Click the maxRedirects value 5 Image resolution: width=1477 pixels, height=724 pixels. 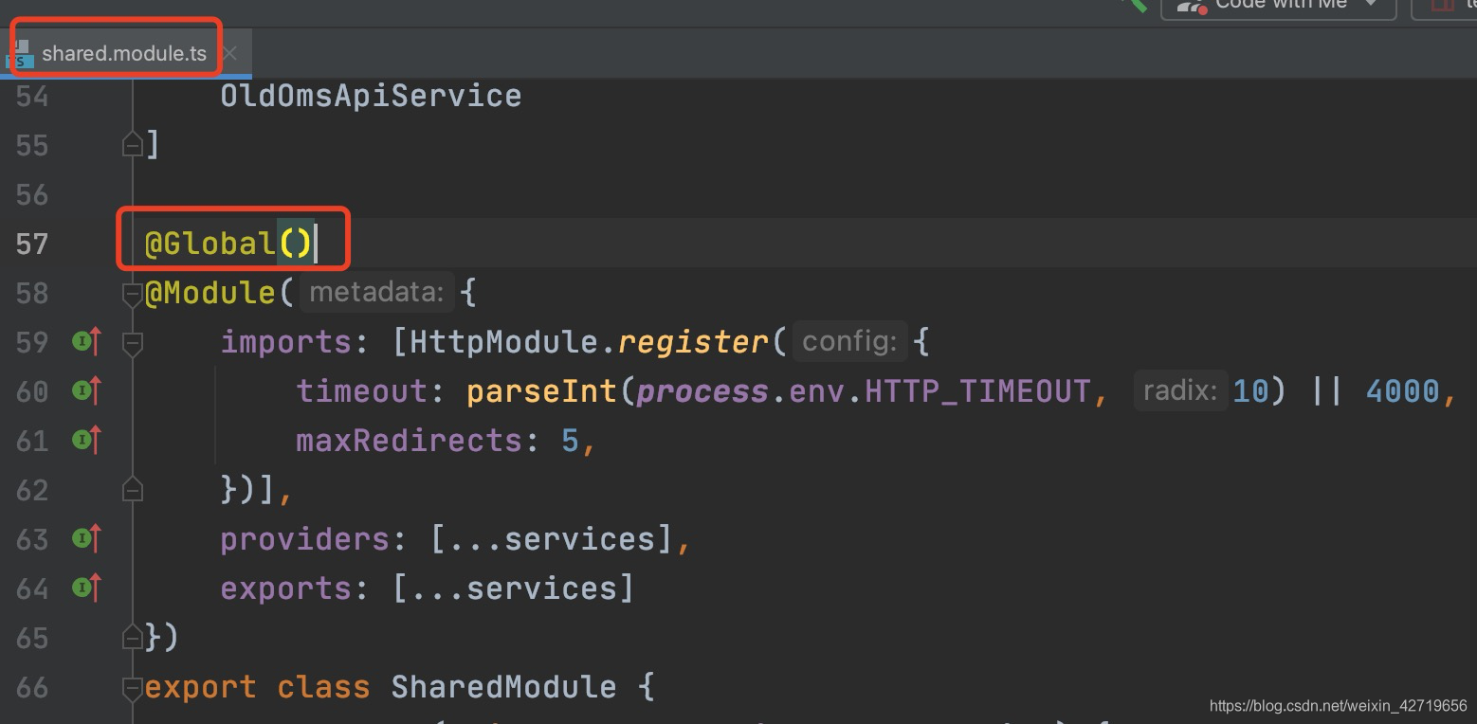coord(570,441)
